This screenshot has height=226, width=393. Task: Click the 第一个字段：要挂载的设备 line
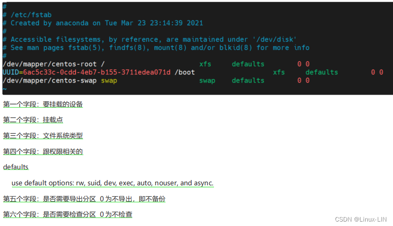(43, 104)
